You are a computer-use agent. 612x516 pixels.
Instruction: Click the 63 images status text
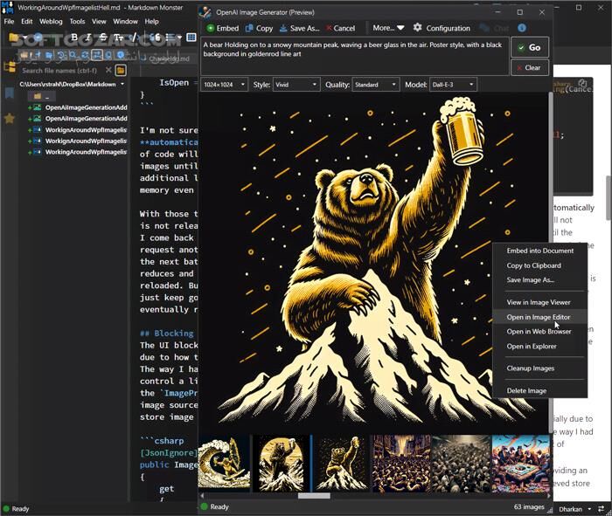click(x=529, y=506)
